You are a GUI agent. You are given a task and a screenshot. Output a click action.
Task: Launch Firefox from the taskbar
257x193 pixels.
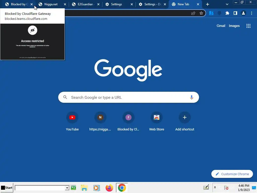click(x=109, y=188)
